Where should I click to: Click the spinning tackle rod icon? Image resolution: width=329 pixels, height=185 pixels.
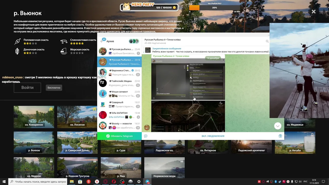pos(64,41)
